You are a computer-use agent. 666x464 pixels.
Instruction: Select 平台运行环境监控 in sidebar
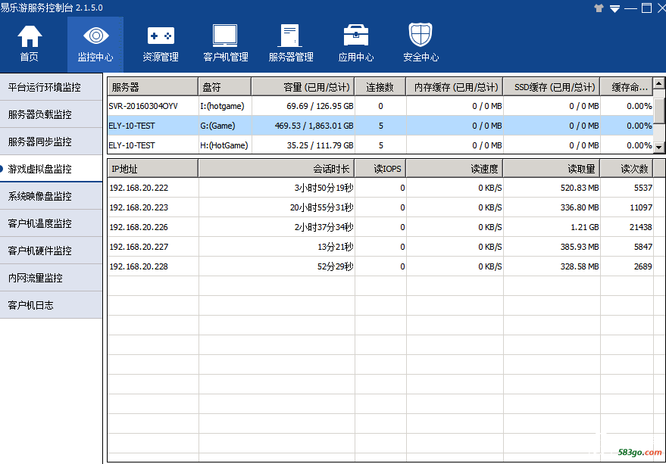(51, 87)
